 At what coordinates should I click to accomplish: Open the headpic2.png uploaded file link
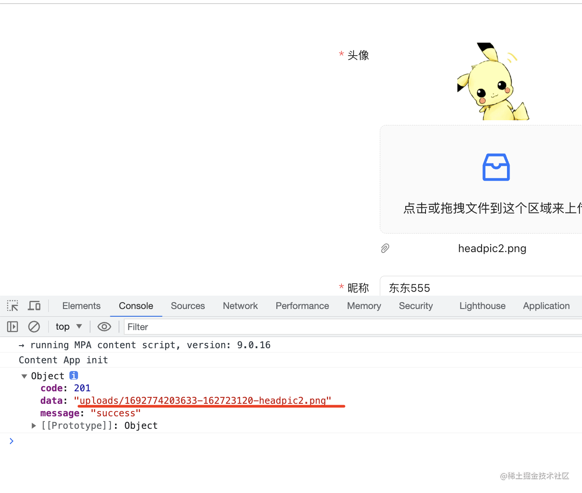pos(492,249)
